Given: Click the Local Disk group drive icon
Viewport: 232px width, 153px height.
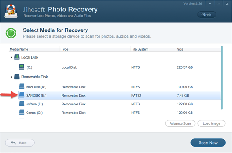Looking at the screenshot, I should [x=17, y=57].
